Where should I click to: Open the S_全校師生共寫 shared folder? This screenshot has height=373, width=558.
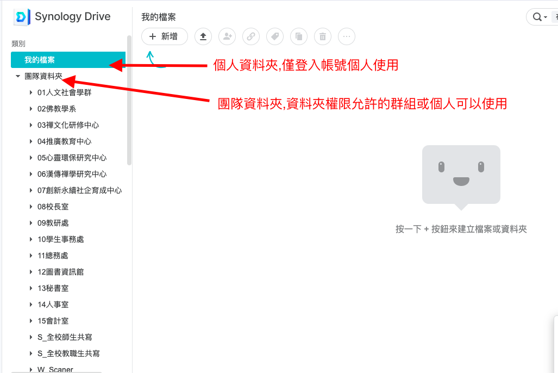[65, 337]
